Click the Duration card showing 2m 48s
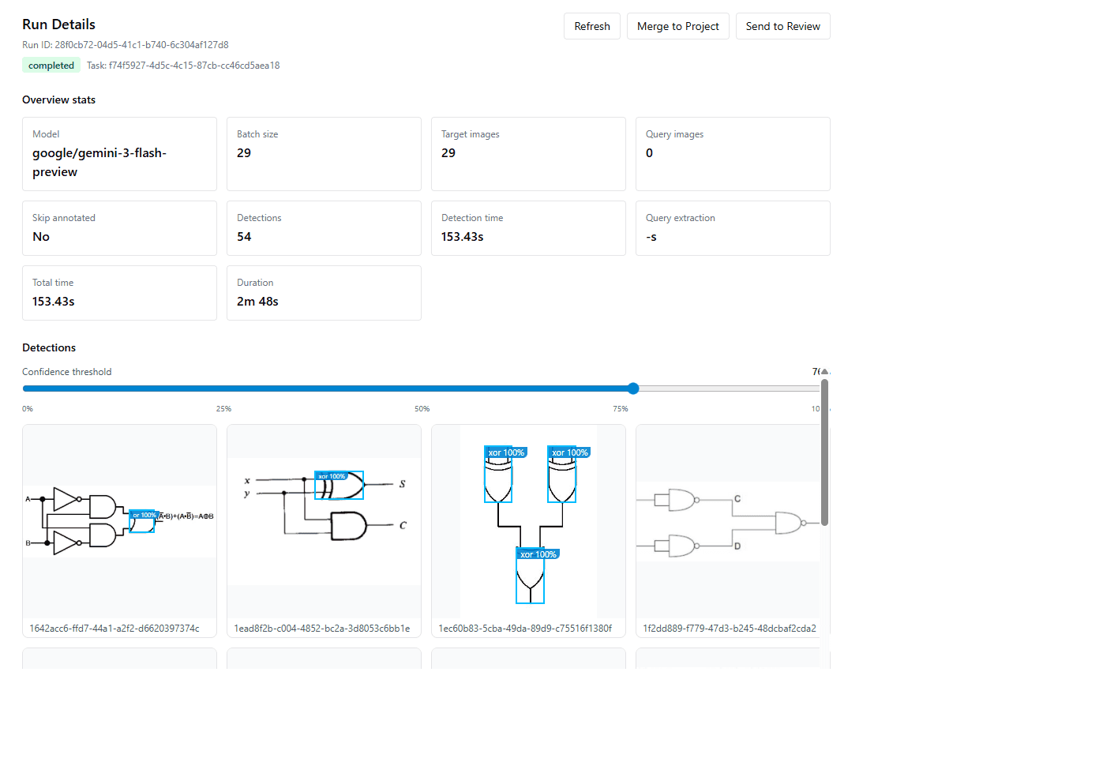Viewport: 1103px width, 762px height. (x=324, y=293)
